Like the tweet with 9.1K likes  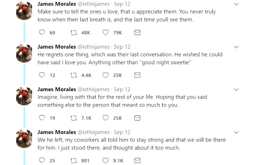pos(105,161)
